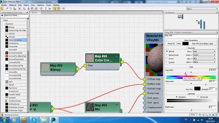Click the Refract map input socket
Screen dimensions: 219x123
coord(144,89)
